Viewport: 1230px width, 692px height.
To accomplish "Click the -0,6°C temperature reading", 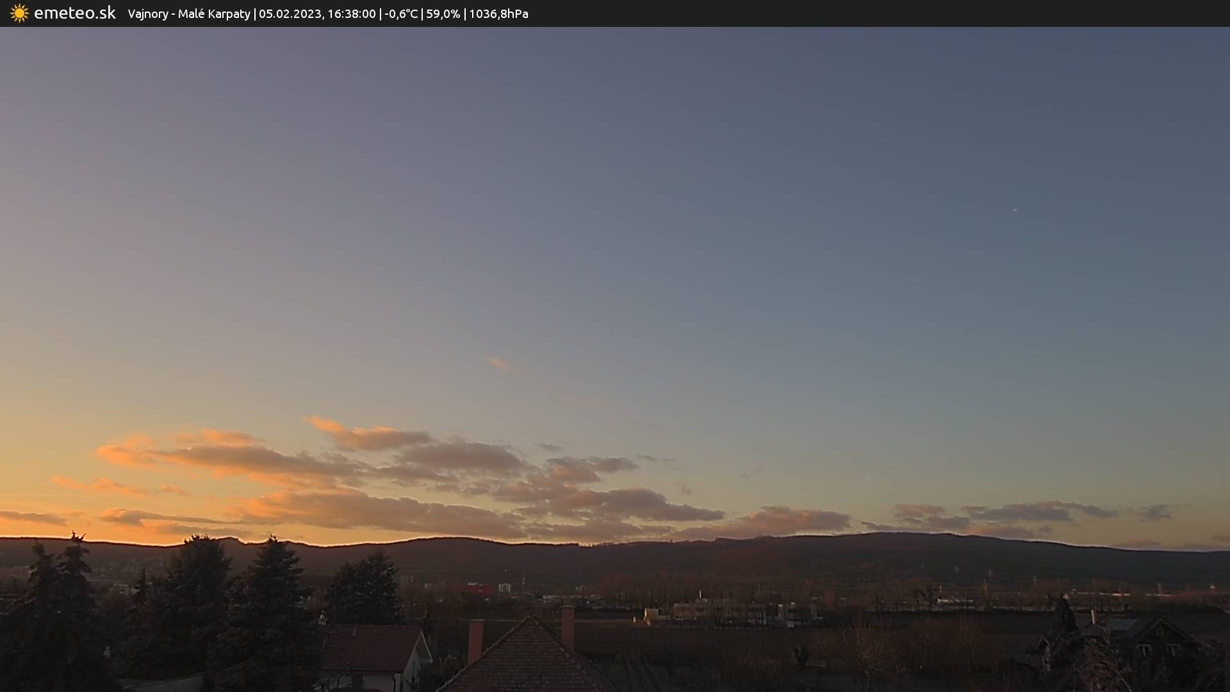I will point(400,13).
